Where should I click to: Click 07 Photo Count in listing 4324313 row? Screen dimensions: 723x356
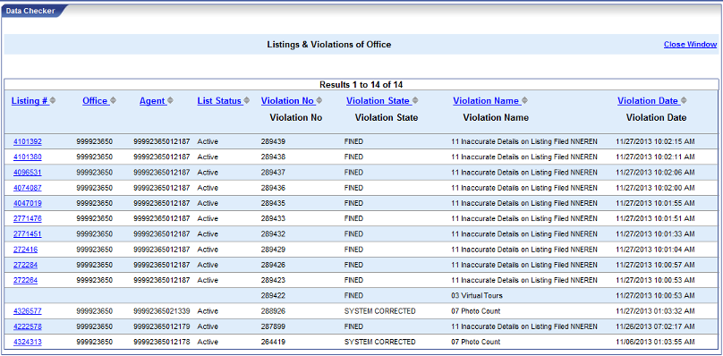[x=476, y=342]
